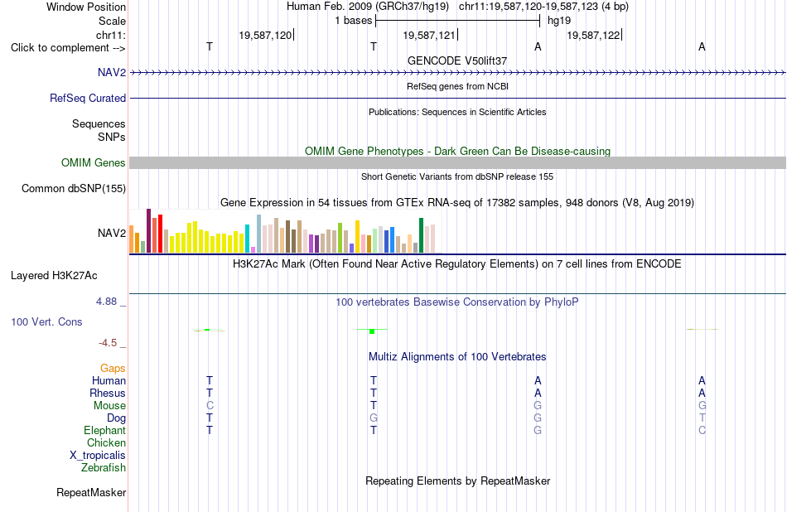Click the 100 Vert. Cons label
Image resolution: width=787 pixels, height=512 pixels.
[x=46, y=321]
